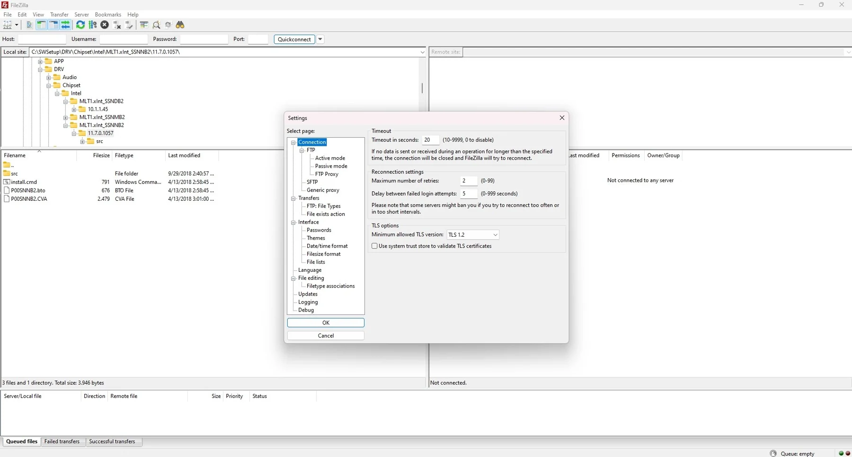Image resolution: width=852 pixels, height=457 pixels.
Task: Open Quickconnect history dropdown arrow
Action: [x=320, y=39]
